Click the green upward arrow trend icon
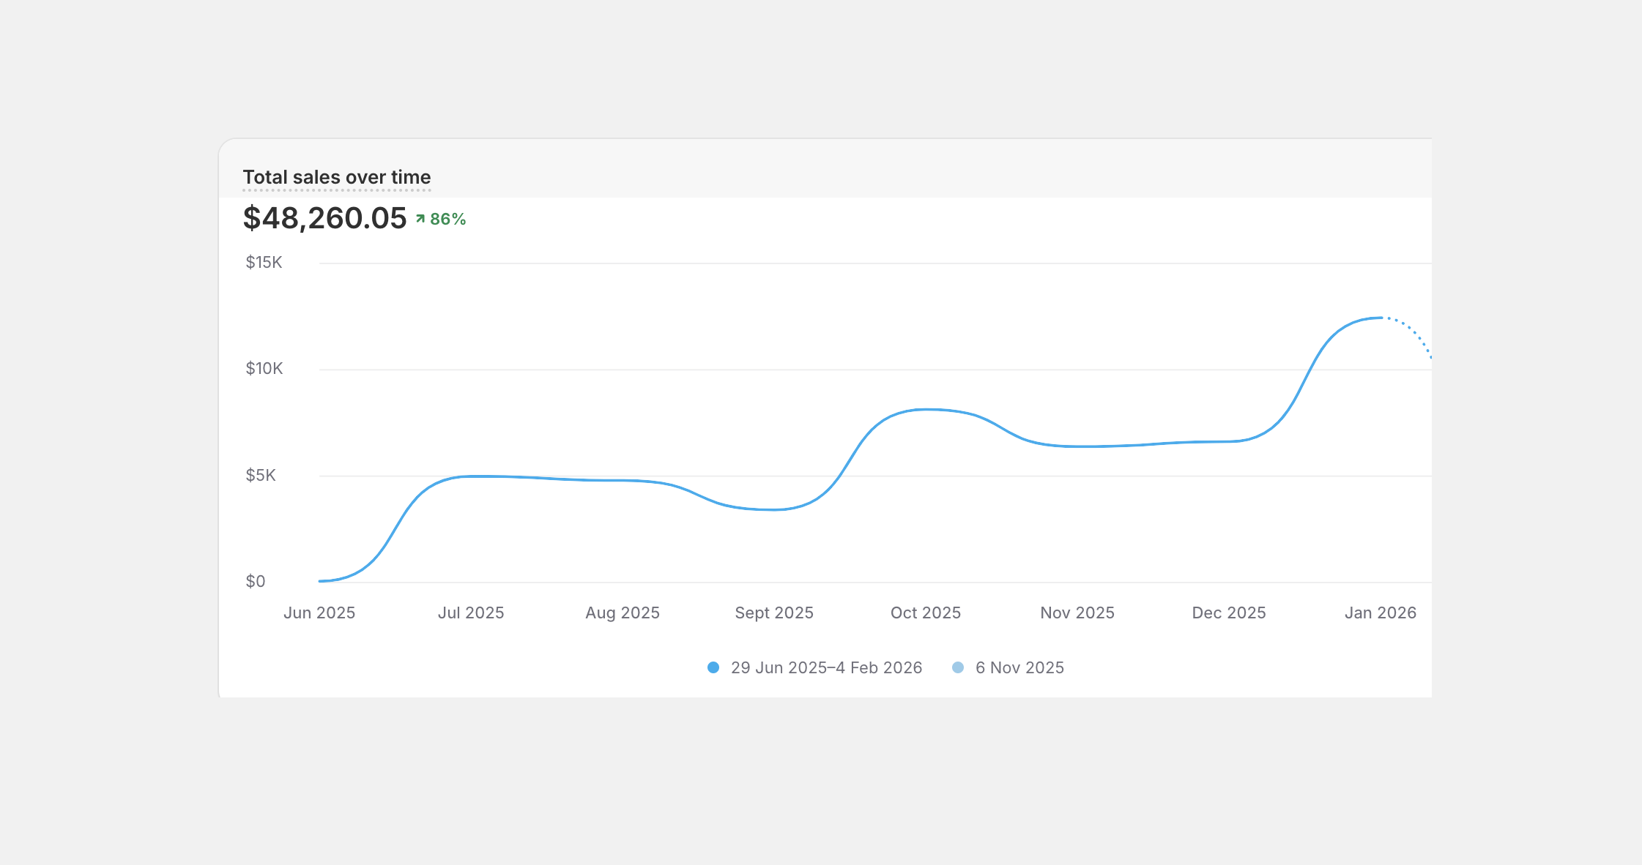This screenshot has width=1642, height=865. pos(420,219)
